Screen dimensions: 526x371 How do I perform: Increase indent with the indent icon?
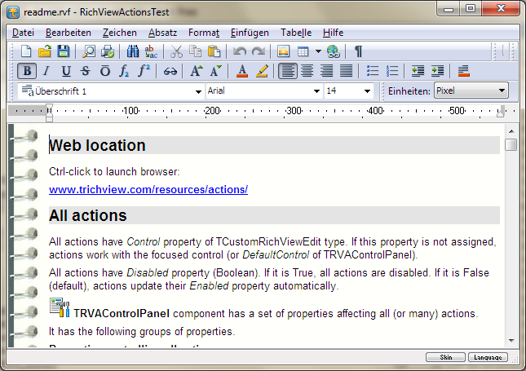437,71
